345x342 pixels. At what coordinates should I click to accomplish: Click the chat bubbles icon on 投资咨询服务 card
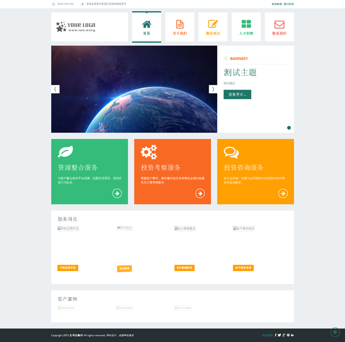[231, 152]
